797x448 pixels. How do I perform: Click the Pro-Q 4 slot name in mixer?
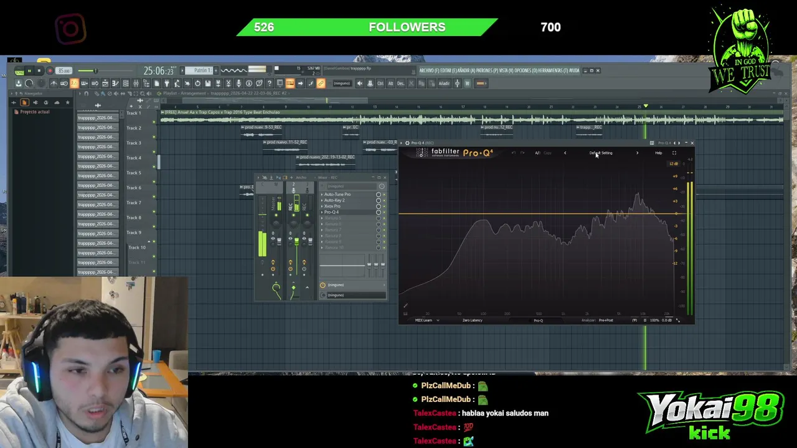[x=331, y=212]
